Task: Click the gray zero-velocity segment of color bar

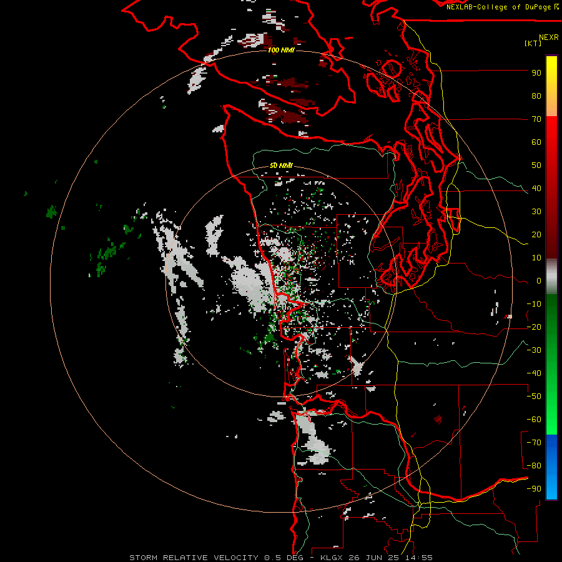Action: pyautogui.click(x=551, y=277)
